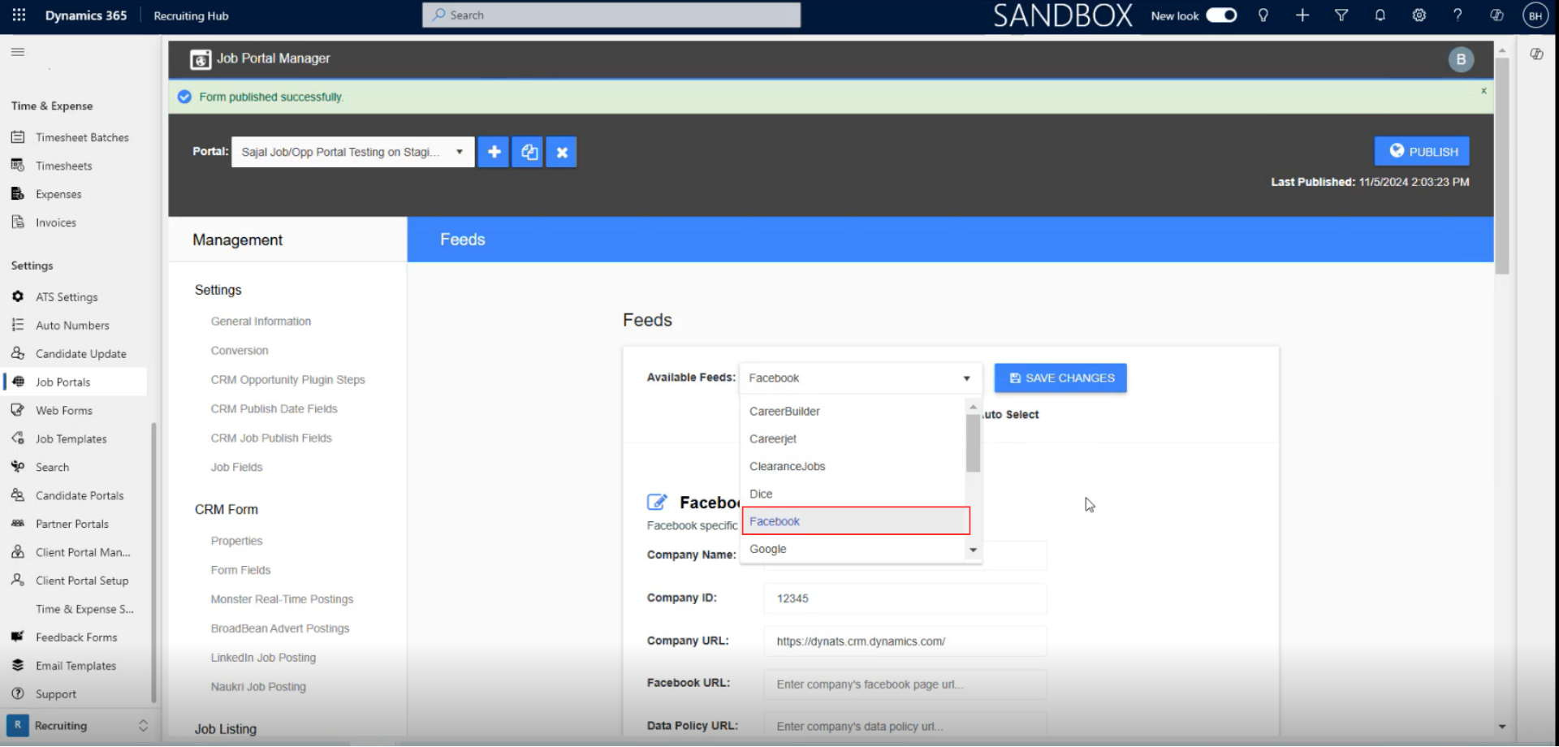The height and width of the screenshot is (747, 1559).
Task: Open CRM Opportunity Plugin Steps
Action: point(287,380)
